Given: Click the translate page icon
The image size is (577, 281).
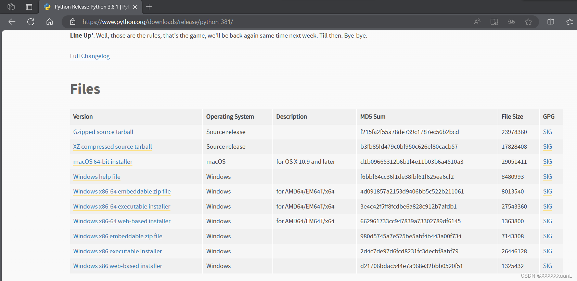Looking at the screenshot, I should click(x=511, y=22).
